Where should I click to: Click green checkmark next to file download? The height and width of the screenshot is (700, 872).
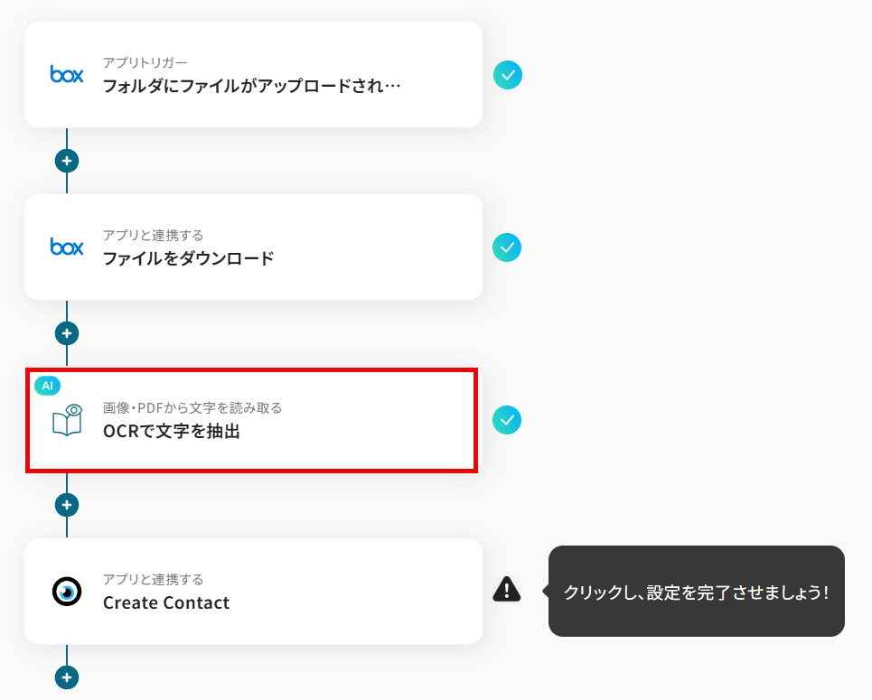[507, 247]
